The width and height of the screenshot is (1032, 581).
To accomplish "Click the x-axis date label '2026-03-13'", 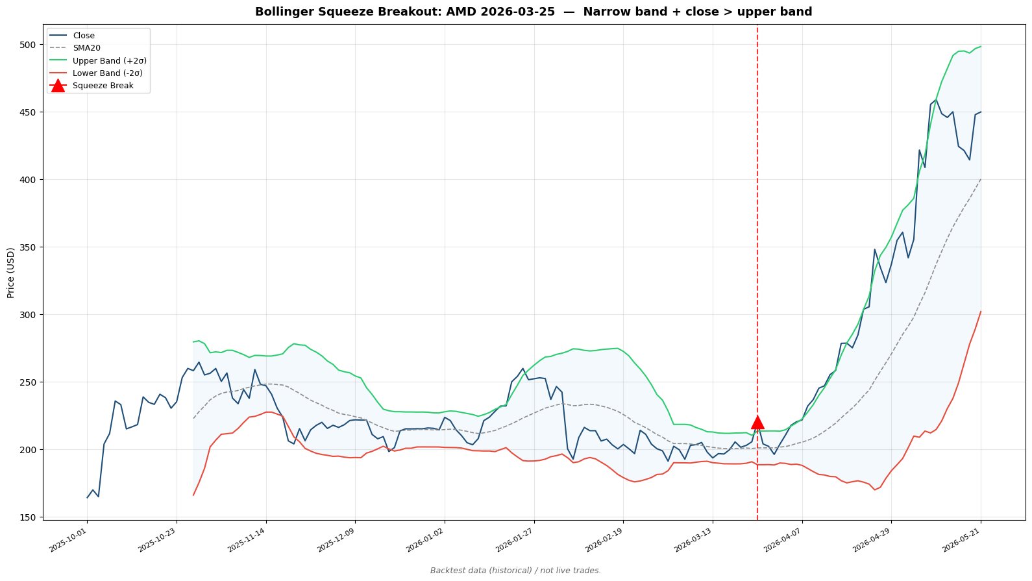I will 694,539.
